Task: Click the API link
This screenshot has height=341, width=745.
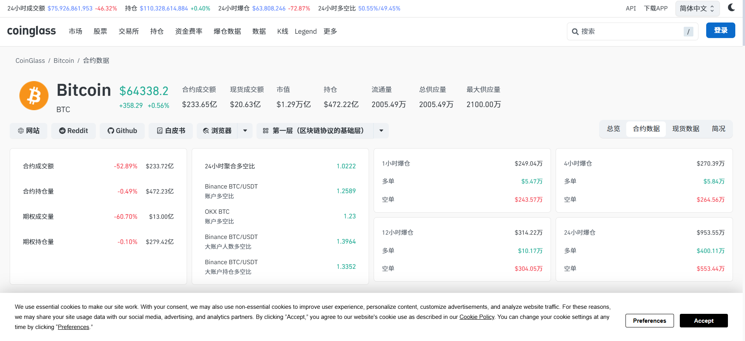Action: [x=631, y=9]
